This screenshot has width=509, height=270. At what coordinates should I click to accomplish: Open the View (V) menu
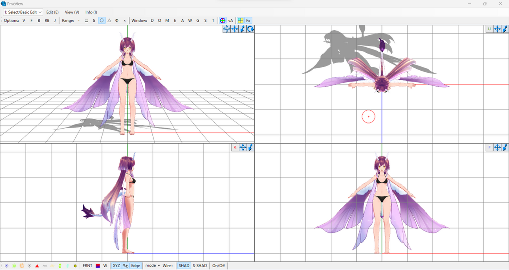[72, 12]
